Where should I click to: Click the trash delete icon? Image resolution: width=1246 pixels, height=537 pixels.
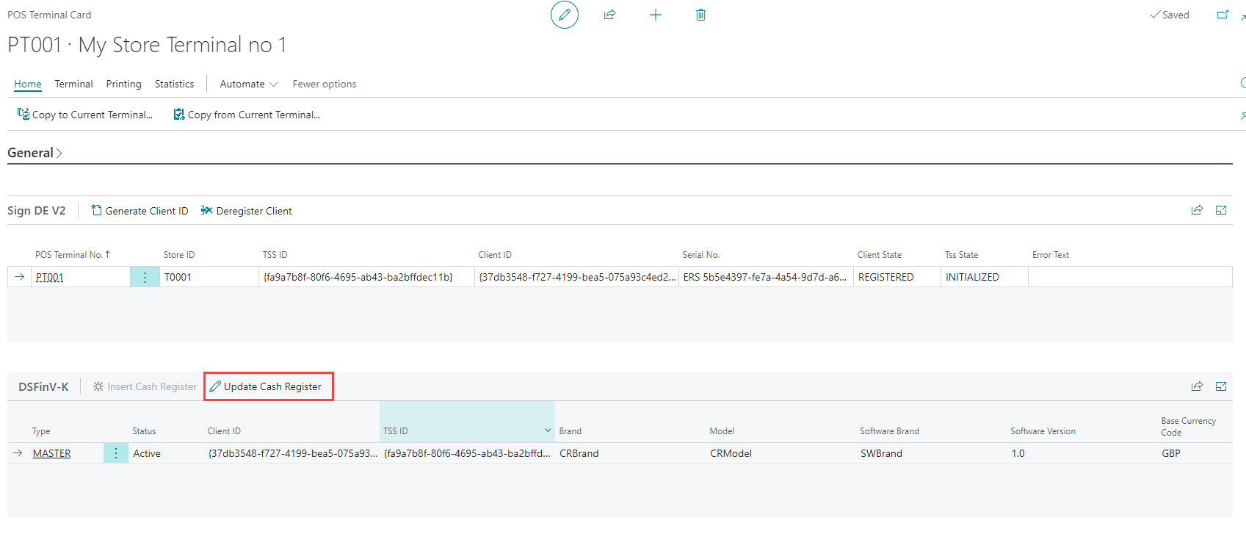[700, 15]
